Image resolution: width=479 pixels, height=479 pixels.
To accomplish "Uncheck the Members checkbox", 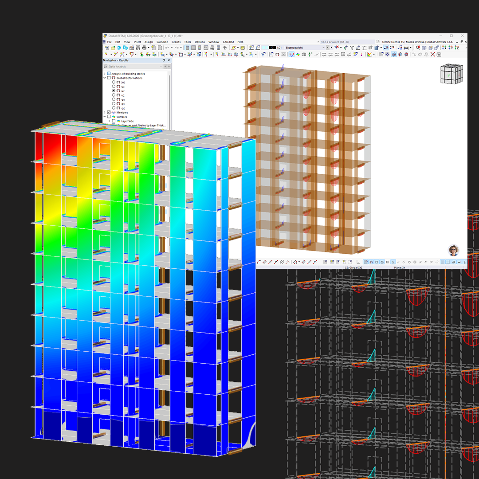I will click(x=109, y=113).
